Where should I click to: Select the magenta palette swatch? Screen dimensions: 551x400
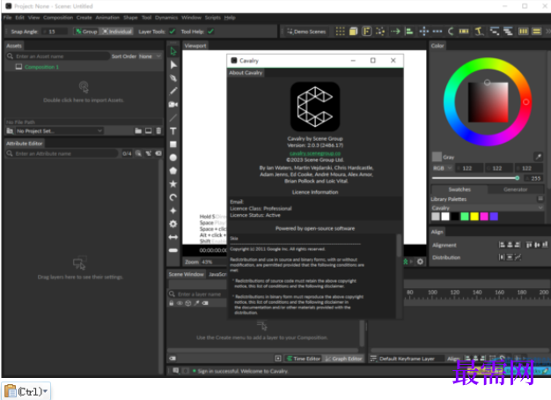click(484, 217)
